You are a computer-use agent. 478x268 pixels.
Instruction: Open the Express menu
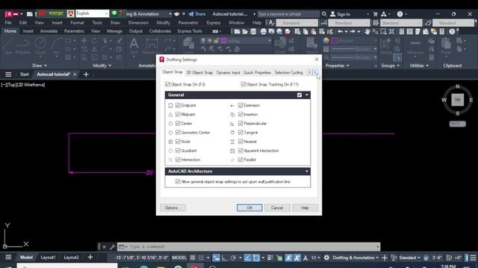click(x=214, y=23)
